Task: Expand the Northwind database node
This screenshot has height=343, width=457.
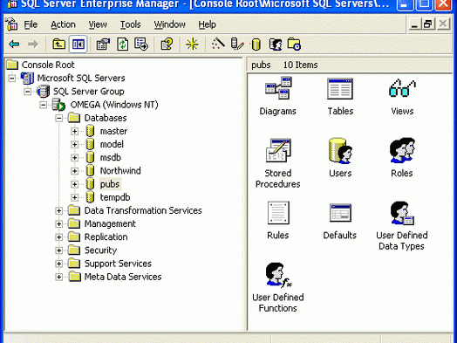Action: click(74, 171)
